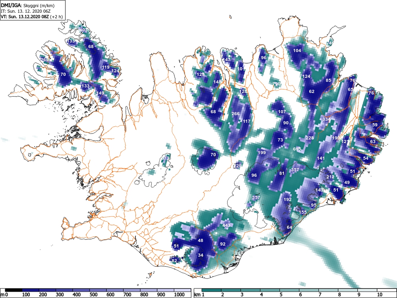Click the visibility value 82
Image resolution: width=397 pixels, height=298 pixels.
tap(174, 261)
